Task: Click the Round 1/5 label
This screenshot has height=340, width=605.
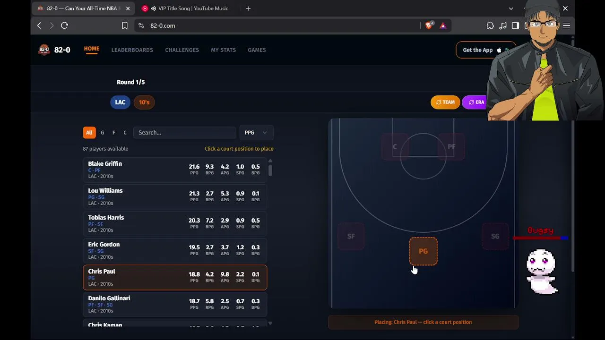Action: [x=131, y=82]
